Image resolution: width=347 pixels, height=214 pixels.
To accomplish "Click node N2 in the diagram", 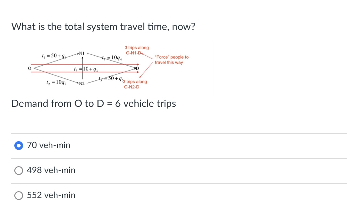I will [81, 83].
